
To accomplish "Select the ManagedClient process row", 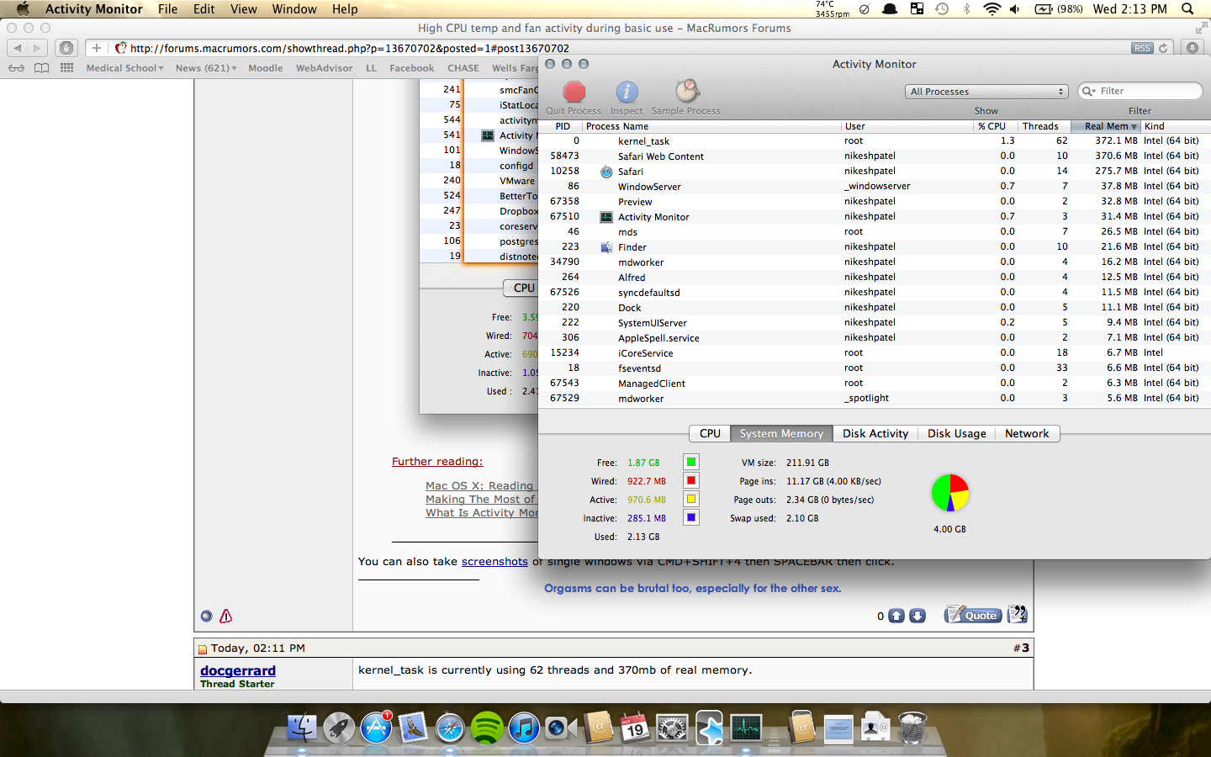I will 875,384.
